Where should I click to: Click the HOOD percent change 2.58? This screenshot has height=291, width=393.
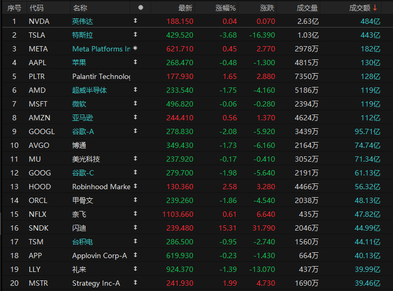[229, 187]
